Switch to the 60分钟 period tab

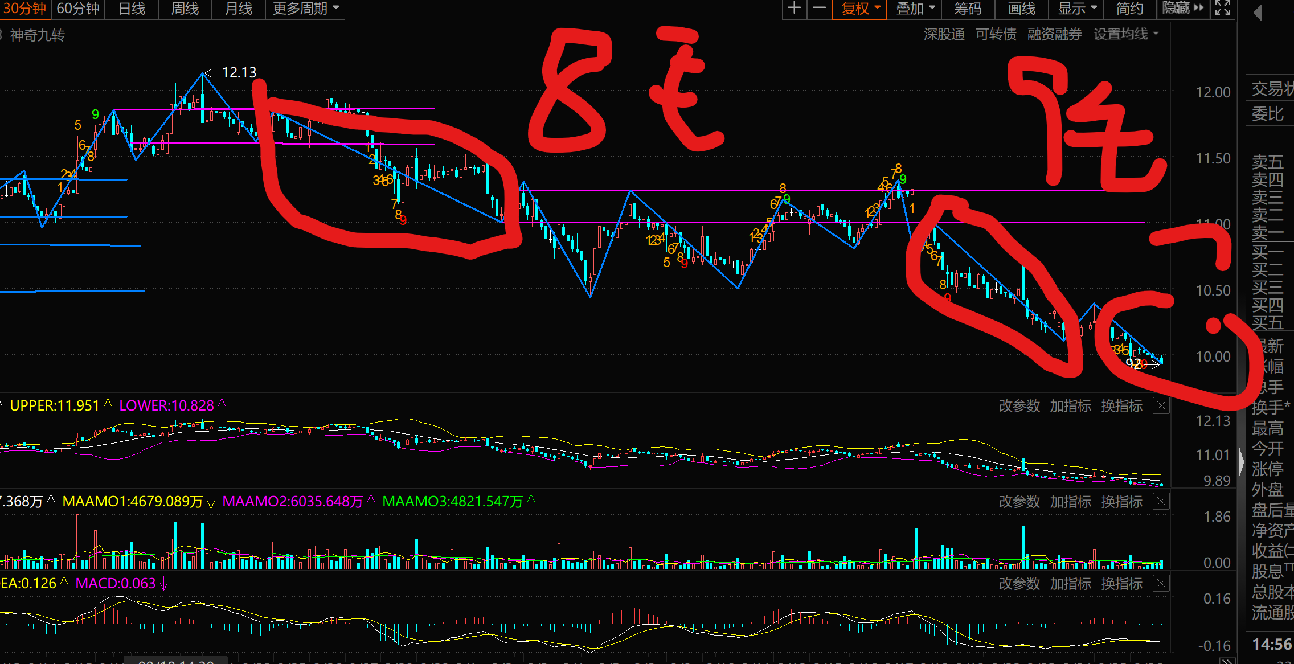click(x=78, y=9)
